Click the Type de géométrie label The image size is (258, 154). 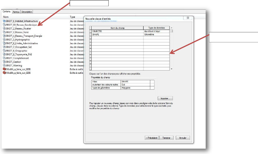(x=106, y=88)
